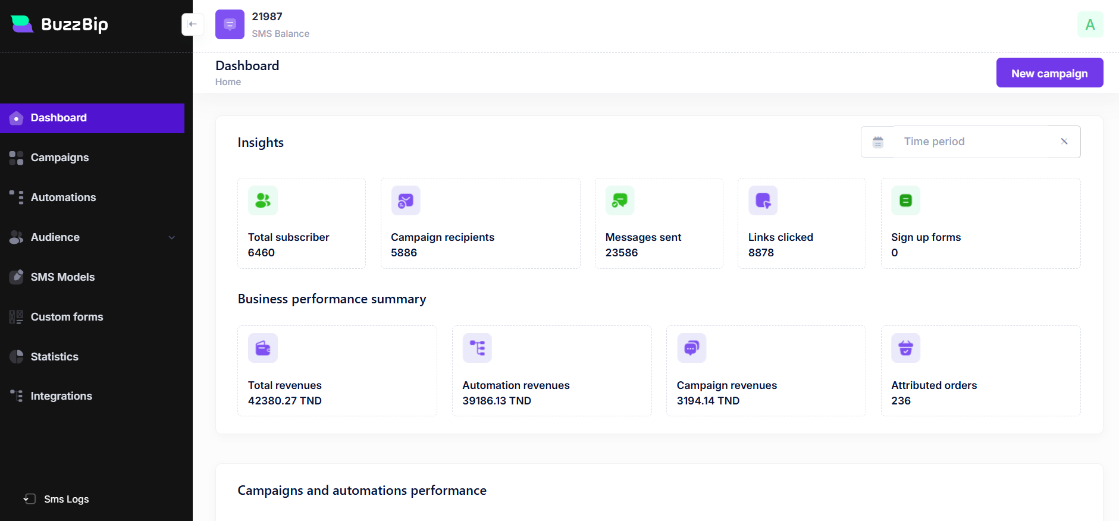
Task: Expand the Audience menu chevron
Action: coord(172,237)
